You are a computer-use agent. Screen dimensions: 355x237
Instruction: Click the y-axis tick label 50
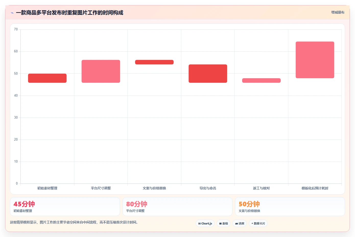point(16,74)
